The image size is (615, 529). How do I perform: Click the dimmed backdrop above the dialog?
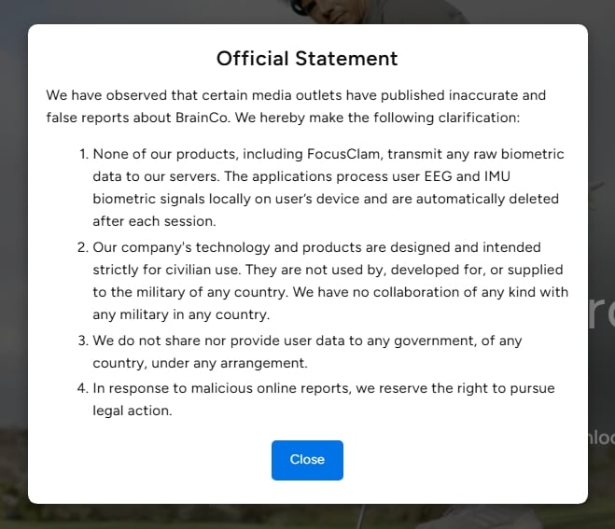pos(307,11)
